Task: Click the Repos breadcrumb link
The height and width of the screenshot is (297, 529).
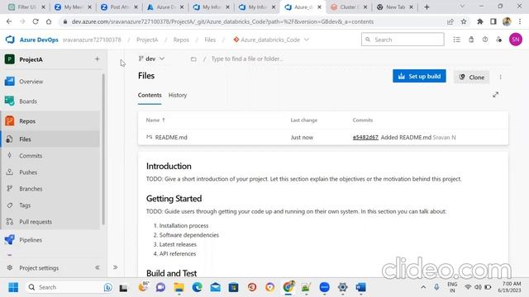Action: [181, 40]
